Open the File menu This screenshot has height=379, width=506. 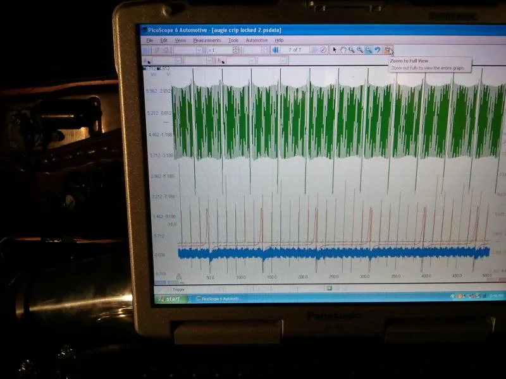tap(150, 40)
